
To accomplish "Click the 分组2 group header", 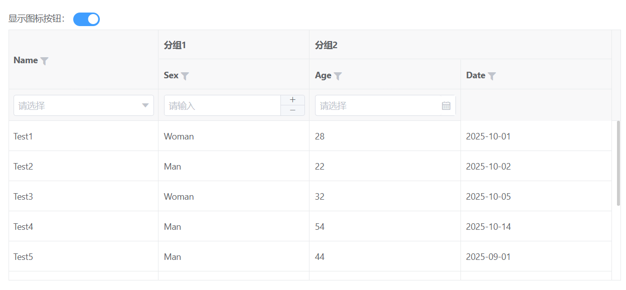I will (327, 45).
